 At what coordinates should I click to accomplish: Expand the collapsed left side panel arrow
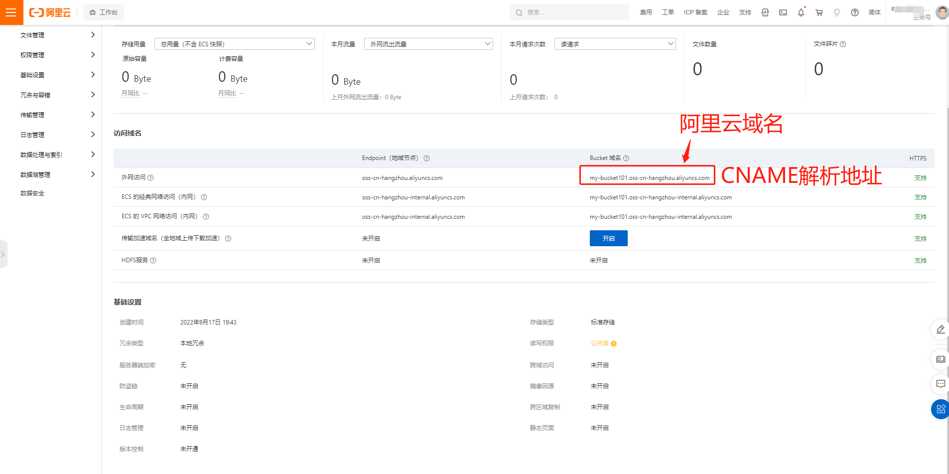pos(3,254)
